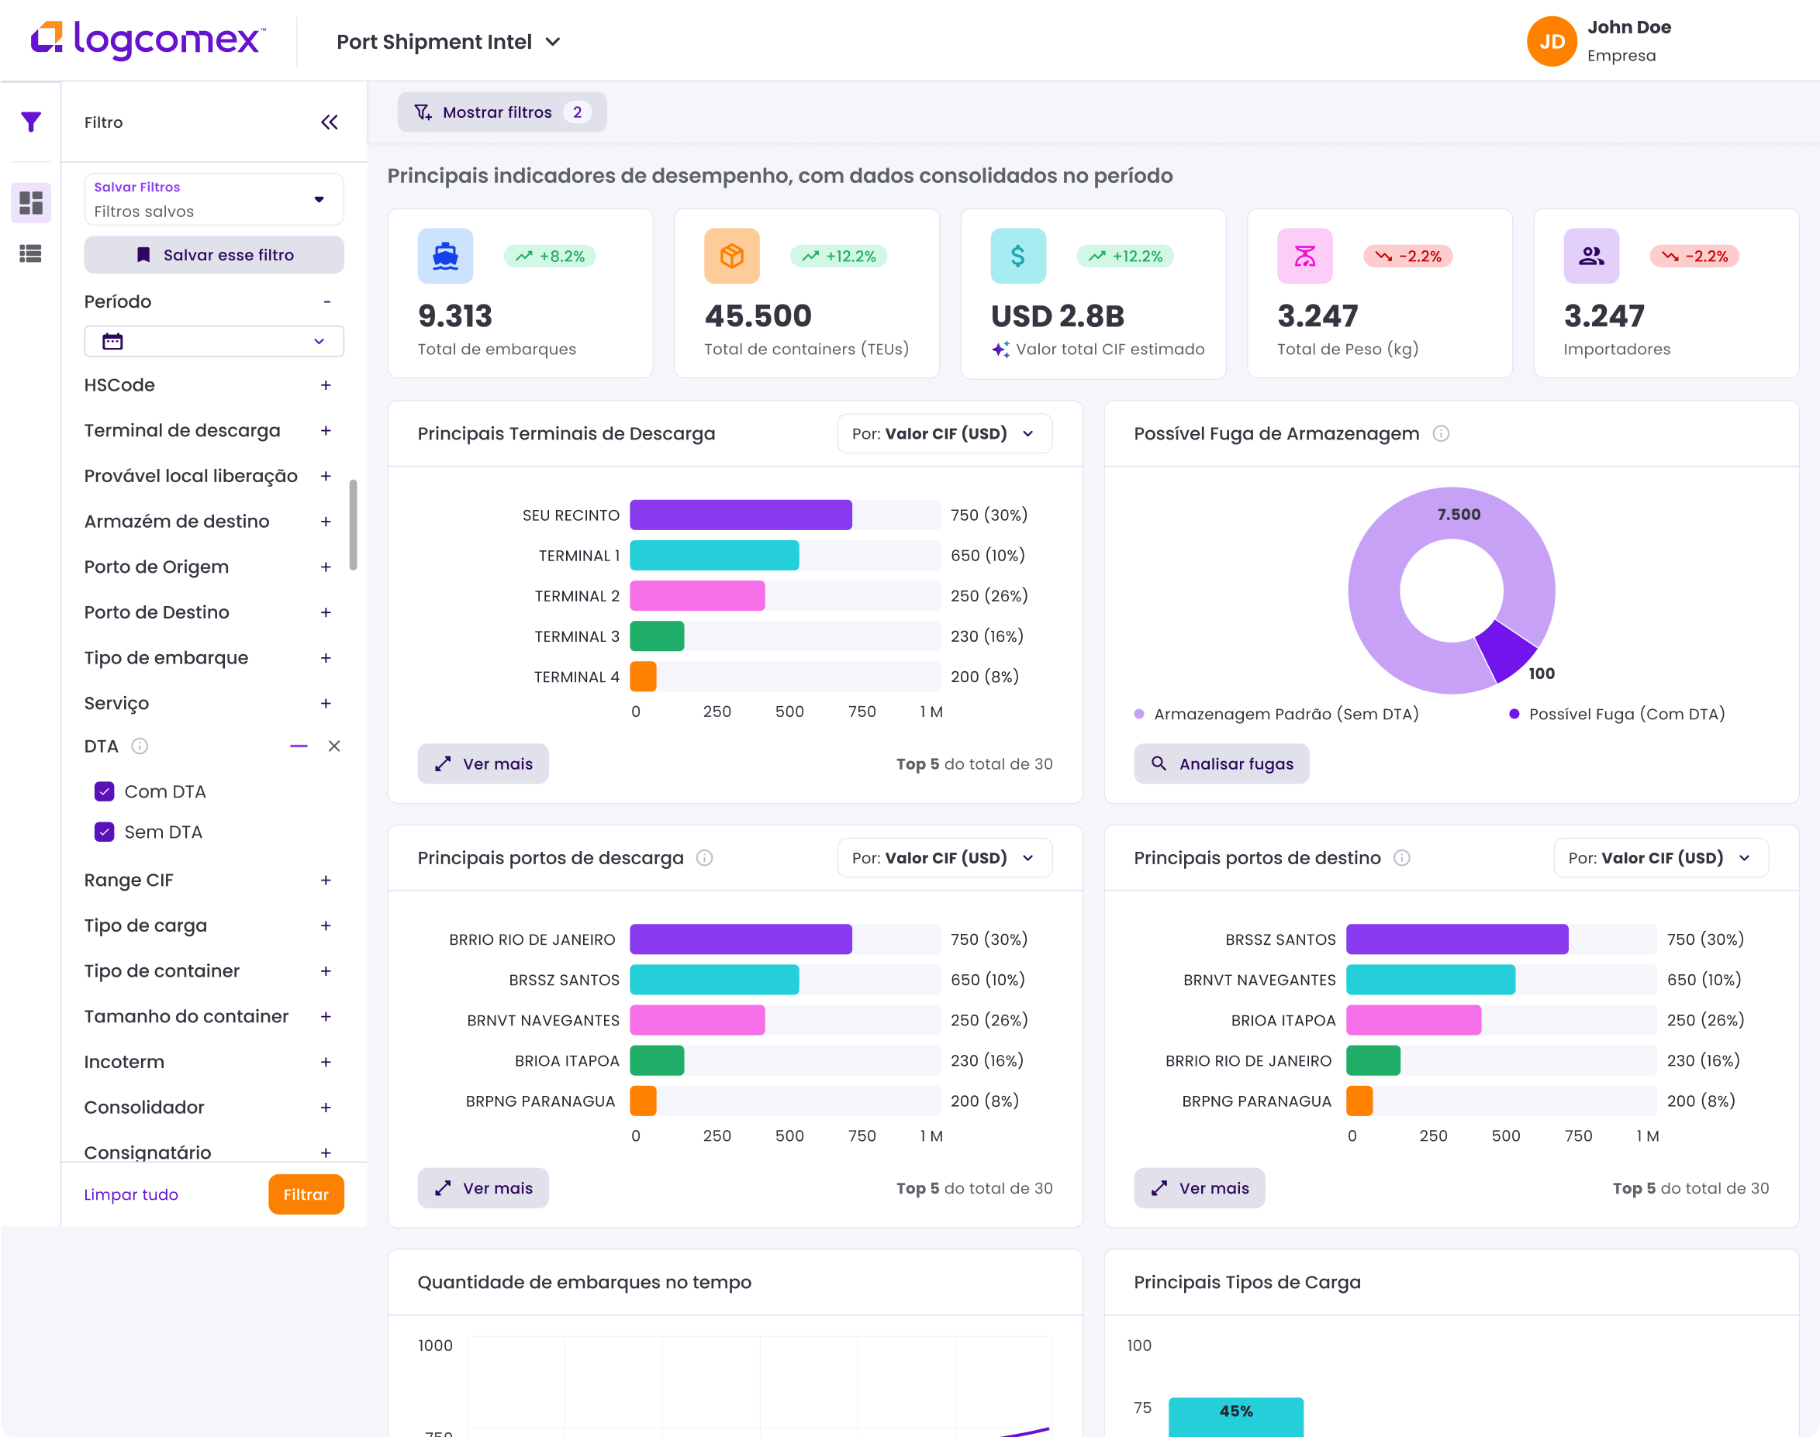Click info icon beside Principais portos de descarga
Viewport: 1820px width, 1437px height.
coord(705,858)
